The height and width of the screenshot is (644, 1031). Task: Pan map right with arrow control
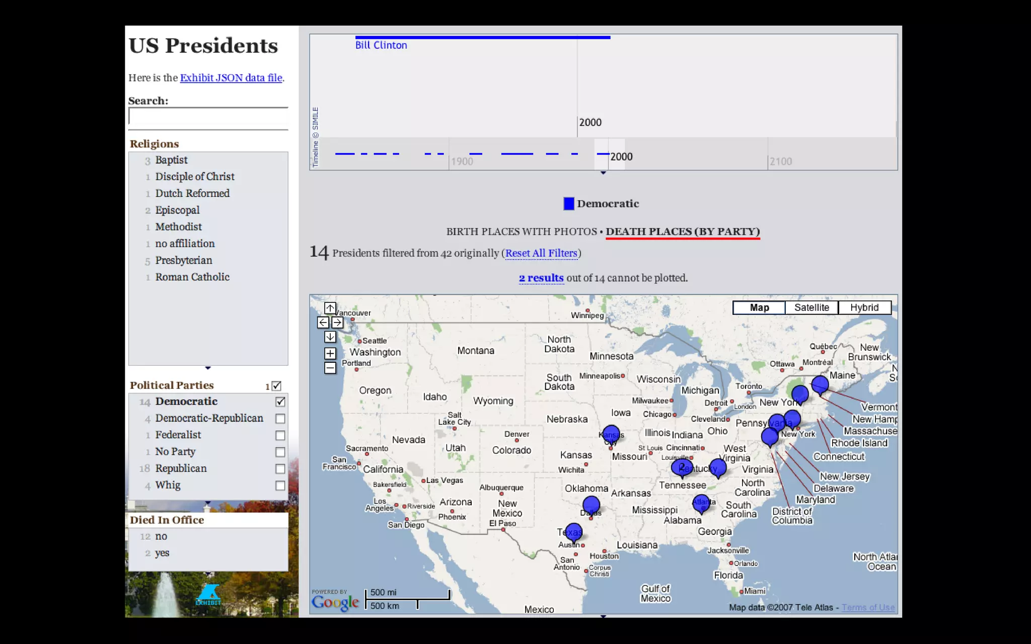click(337, 323)
